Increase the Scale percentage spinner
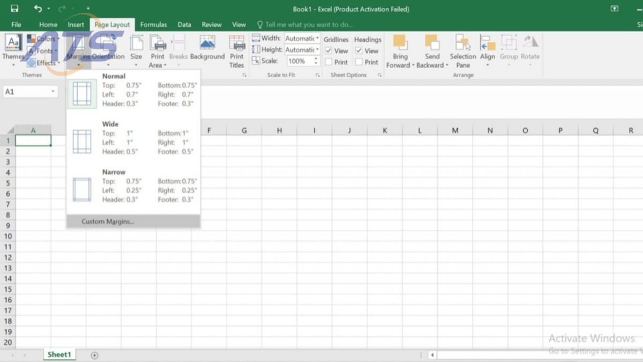The width and height of the screenshot is (643, 362). [316, 59]
